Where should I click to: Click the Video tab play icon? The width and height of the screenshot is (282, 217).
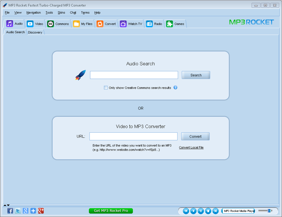[30, 24]
